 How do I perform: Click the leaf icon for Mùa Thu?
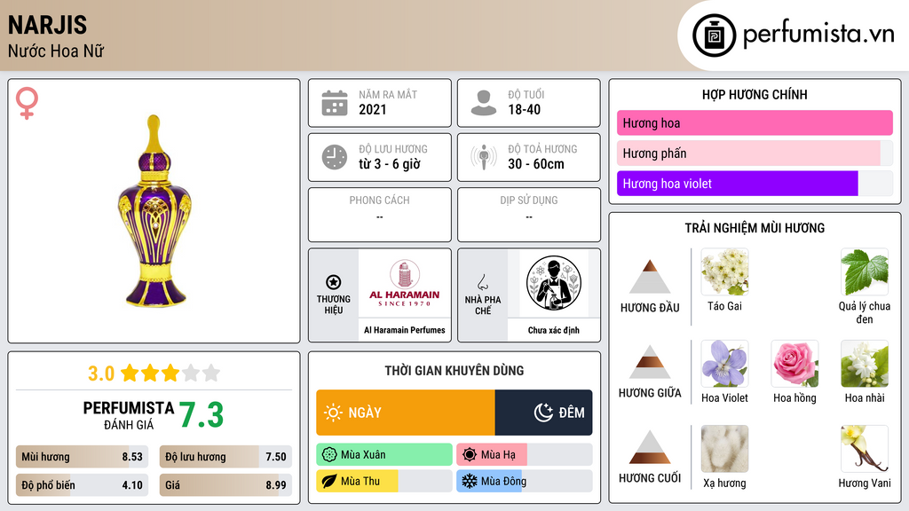point(329,481)
